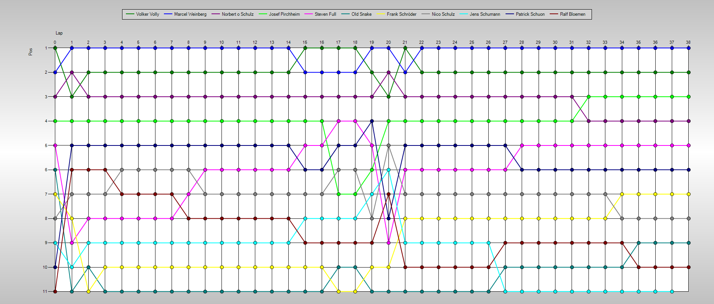Image resolution: width=714 pixels, height=304 pixels.
Task: Select dark green marker at lap 20, position 3
Action: 388,97
